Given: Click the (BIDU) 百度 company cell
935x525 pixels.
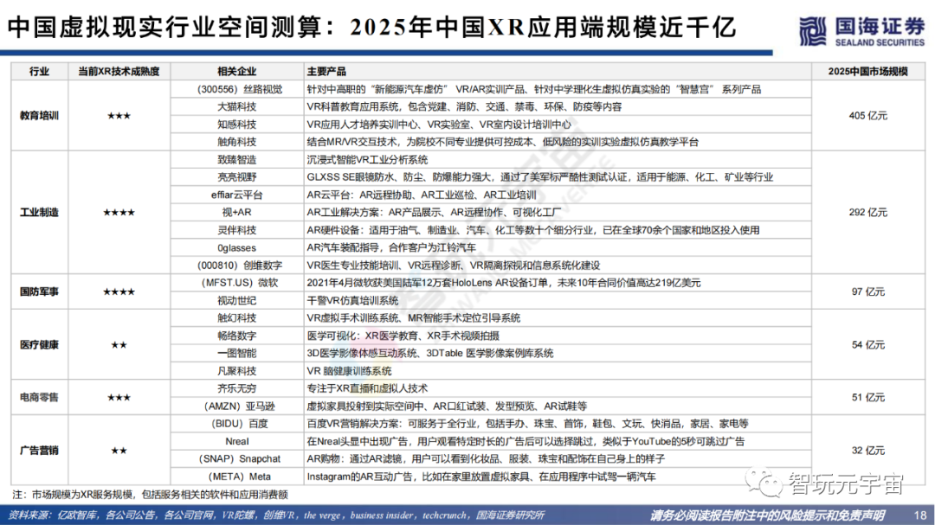Looking at the screenshot, I should coord(236,424).
